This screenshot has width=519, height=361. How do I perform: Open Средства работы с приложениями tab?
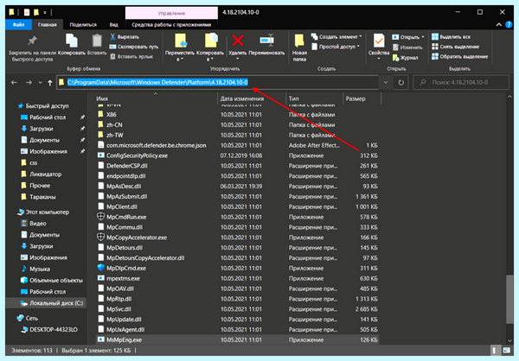(x=171, y=24)
